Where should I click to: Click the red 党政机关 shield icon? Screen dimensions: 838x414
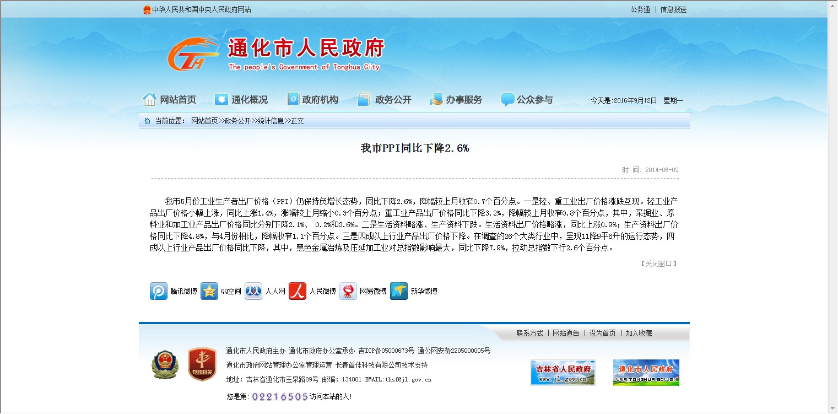point(198,364)
